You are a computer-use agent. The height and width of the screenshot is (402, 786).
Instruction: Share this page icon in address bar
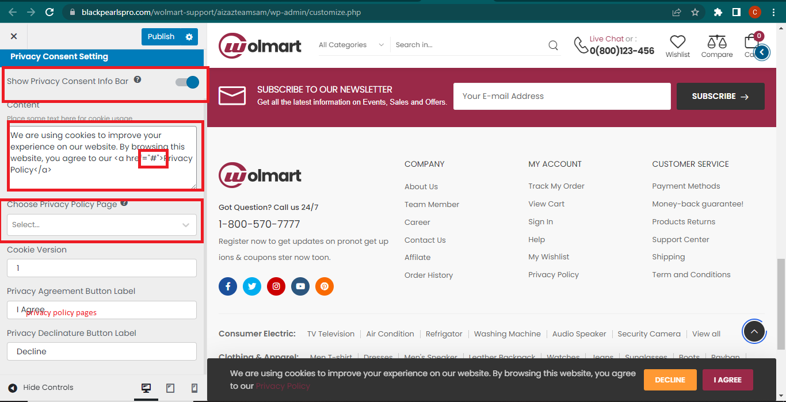point(677,12)
